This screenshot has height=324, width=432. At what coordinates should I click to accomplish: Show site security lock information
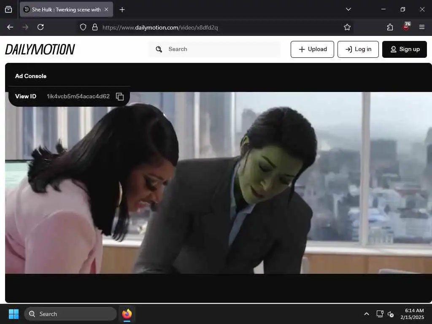click(x=95, y=27)
